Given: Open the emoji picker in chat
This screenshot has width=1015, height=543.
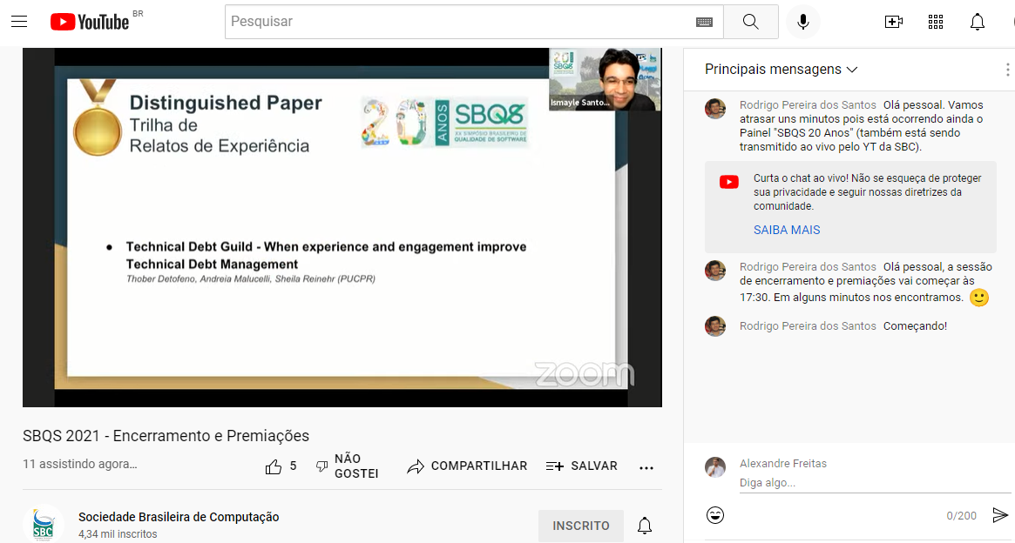Looking at the screenshot, I should [x=715, y=515].
